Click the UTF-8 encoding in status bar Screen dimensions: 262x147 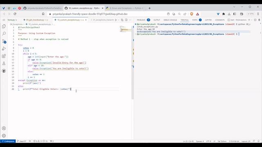point(208,141)
